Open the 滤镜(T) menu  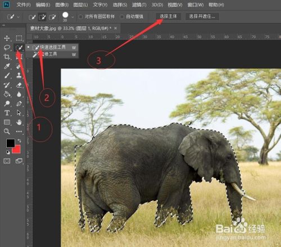139,5
